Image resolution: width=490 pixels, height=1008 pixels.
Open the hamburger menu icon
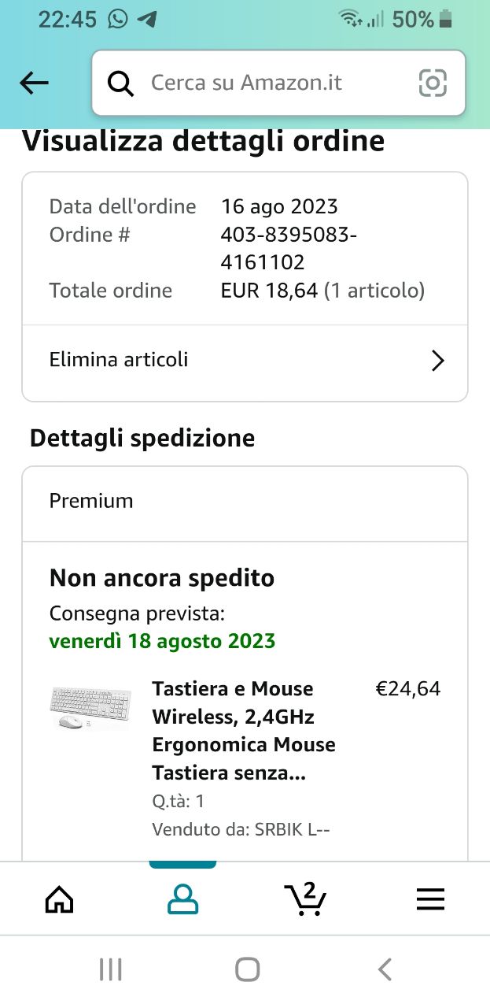[430, 899]
